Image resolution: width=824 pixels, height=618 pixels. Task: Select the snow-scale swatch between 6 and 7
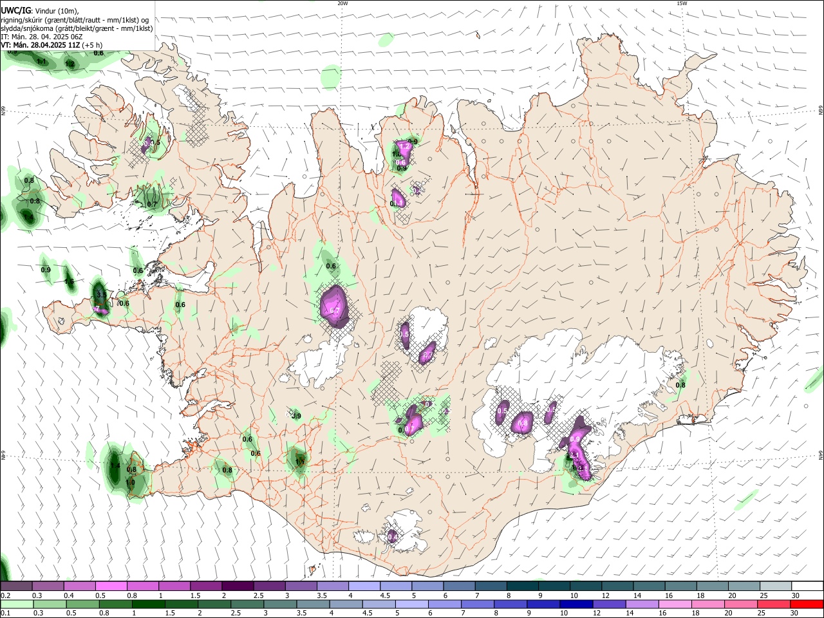coord(458,586)
